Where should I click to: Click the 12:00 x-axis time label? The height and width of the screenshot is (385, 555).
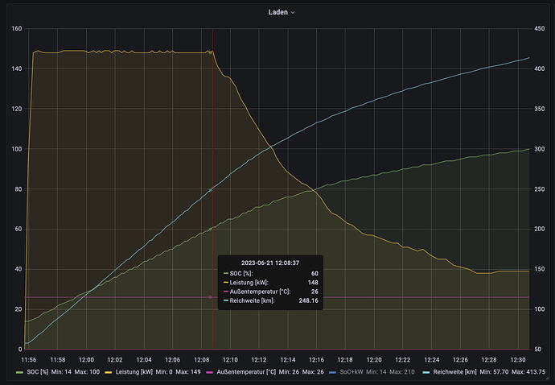[x=86, y=360]
